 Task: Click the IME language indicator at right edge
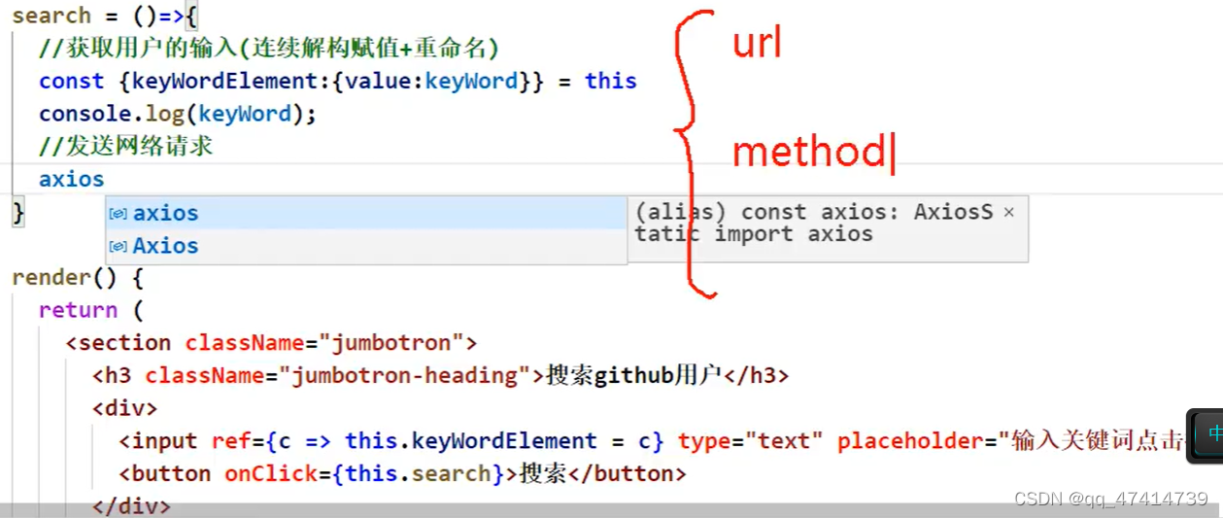point(1206,434)
